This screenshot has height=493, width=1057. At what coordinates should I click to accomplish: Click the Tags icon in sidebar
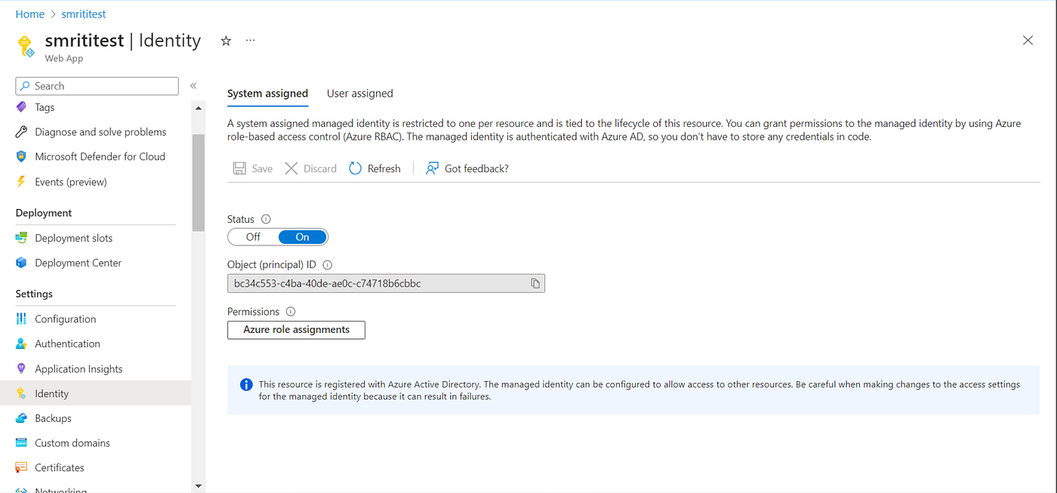(21, 107)
